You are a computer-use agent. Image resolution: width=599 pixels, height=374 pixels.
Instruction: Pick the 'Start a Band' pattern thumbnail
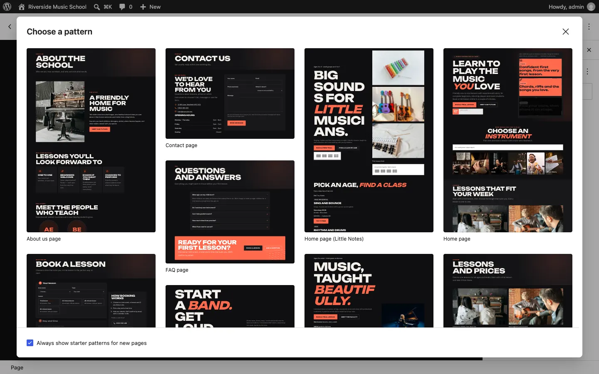230,306
